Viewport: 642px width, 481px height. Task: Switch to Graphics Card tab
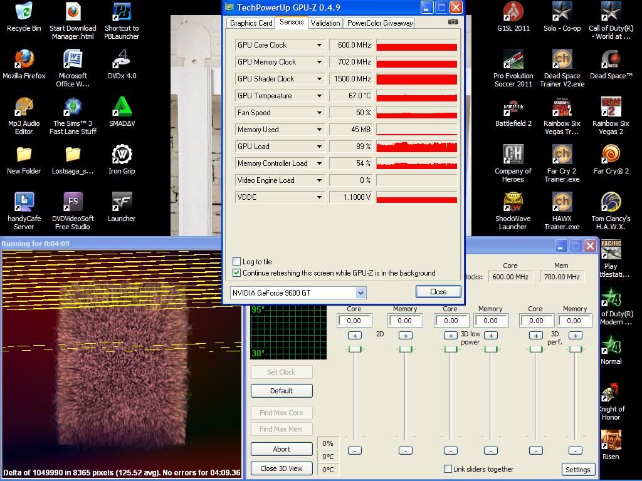pyautogui.click(x=251, y=23)
